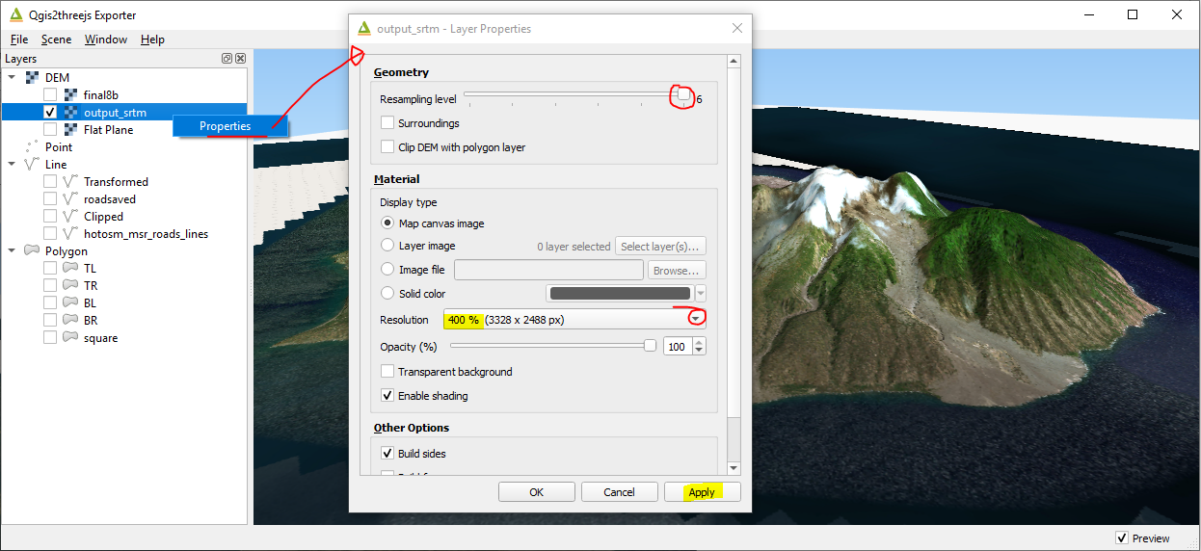Toggle the Preview checkbox in status bar
The height and width of the screenshot is (551, 1201).
pyautogui.click(x=1121, y=538)
